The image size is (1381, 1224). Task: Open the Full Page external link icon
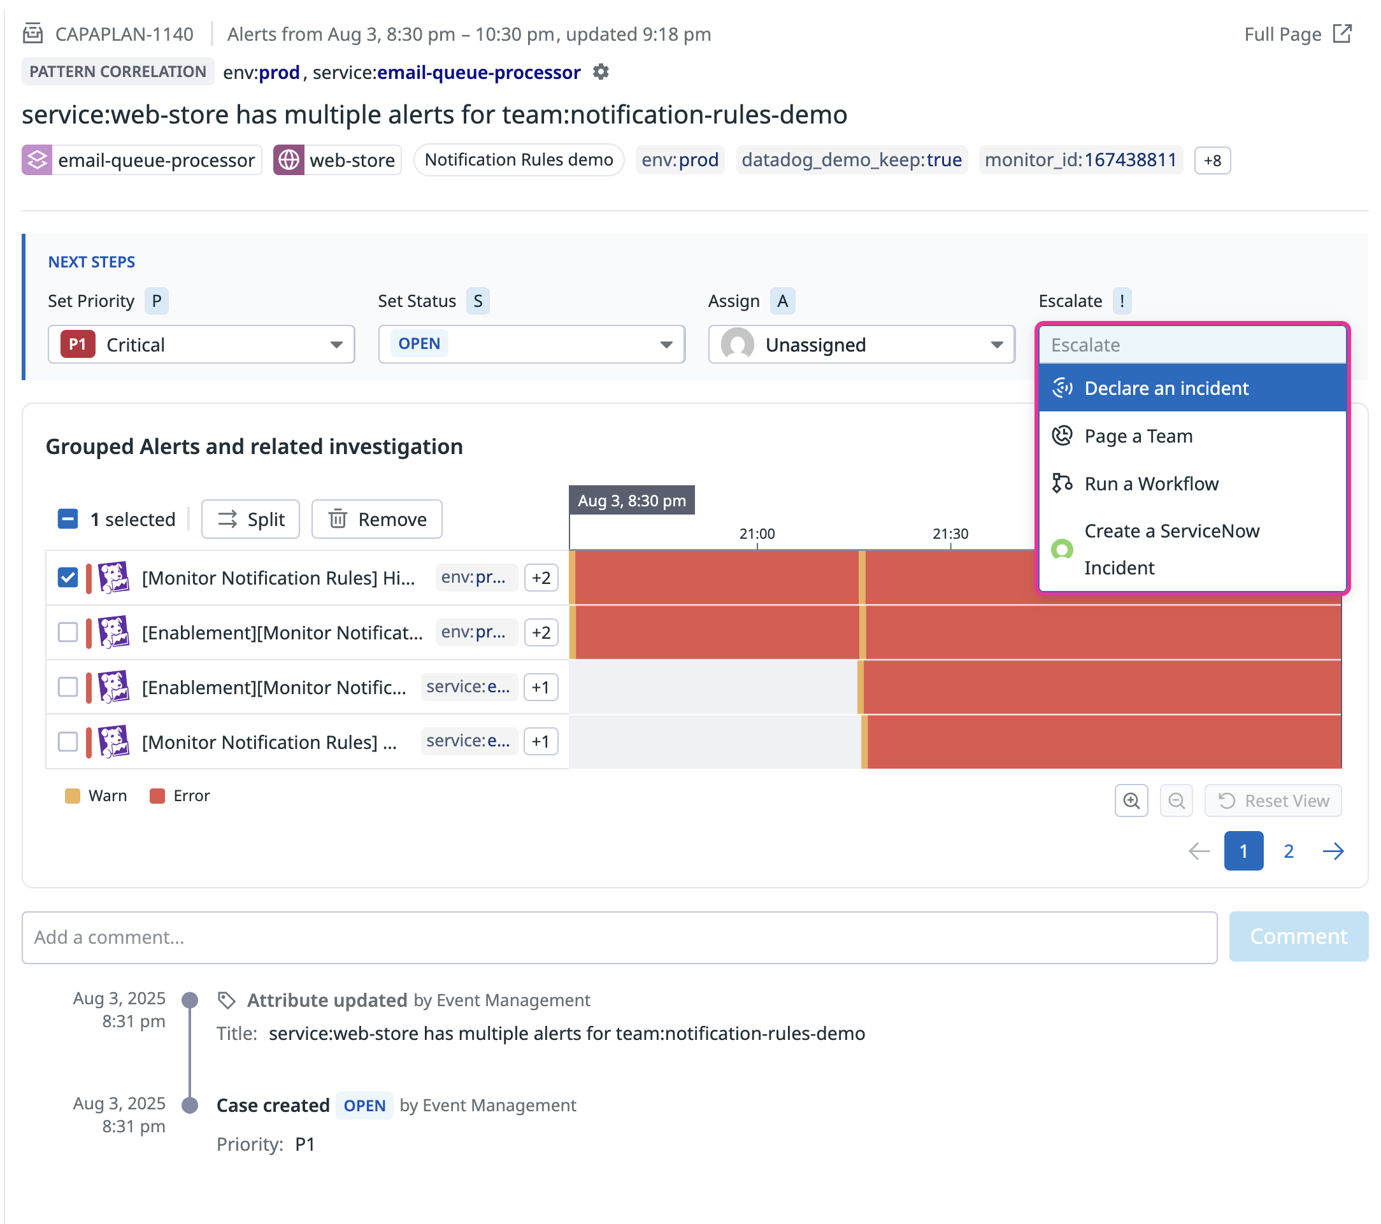pyautogui.click(x=1342, y=33)
